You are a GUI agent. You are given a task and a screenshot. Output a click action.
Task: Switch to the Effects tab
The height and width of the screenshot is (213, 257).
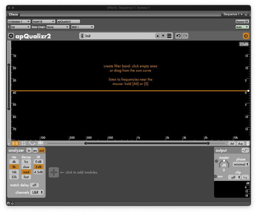click(x=13, y=15)
